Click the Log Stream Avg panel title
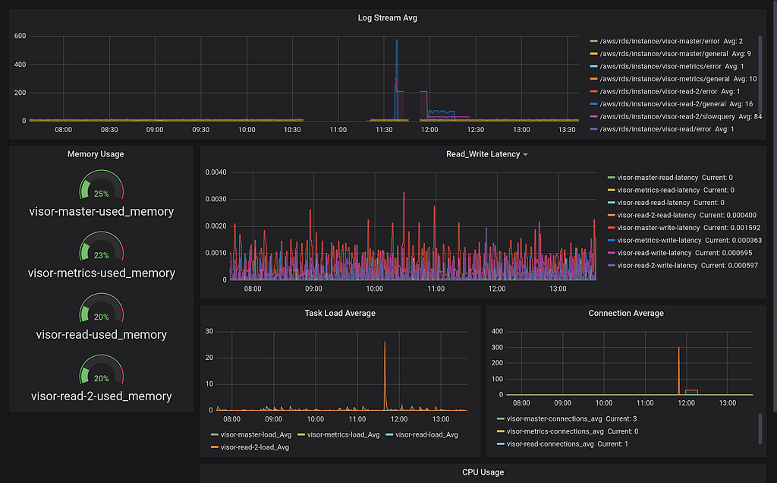777x483 pixels. 388,18
